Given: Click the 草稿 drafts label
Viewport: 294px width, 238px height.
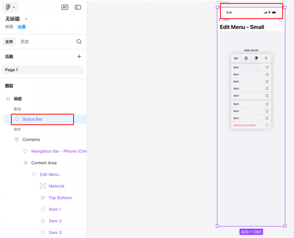Looking at the screenshot, I should click(x=9, y=27).
